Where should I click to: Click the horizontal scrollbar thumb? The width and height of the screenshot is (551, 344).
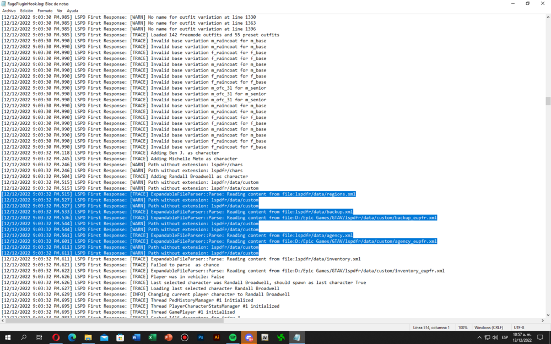(115, 320)
